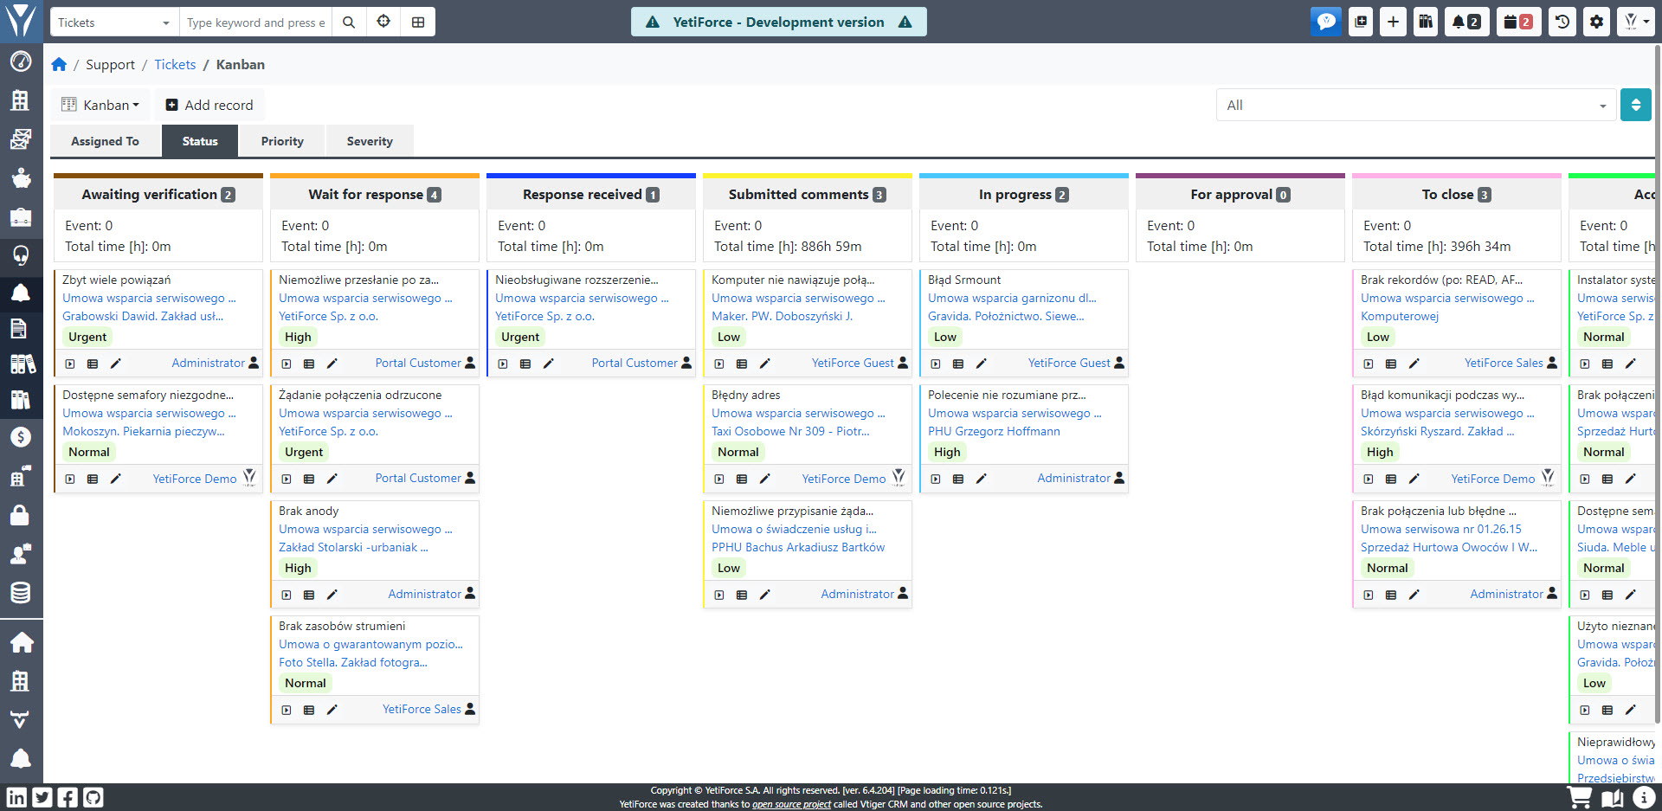This screenshot has width=1662, height=811.
Task: Open Tickets breadcrumb link
Action: pos(175,64)
